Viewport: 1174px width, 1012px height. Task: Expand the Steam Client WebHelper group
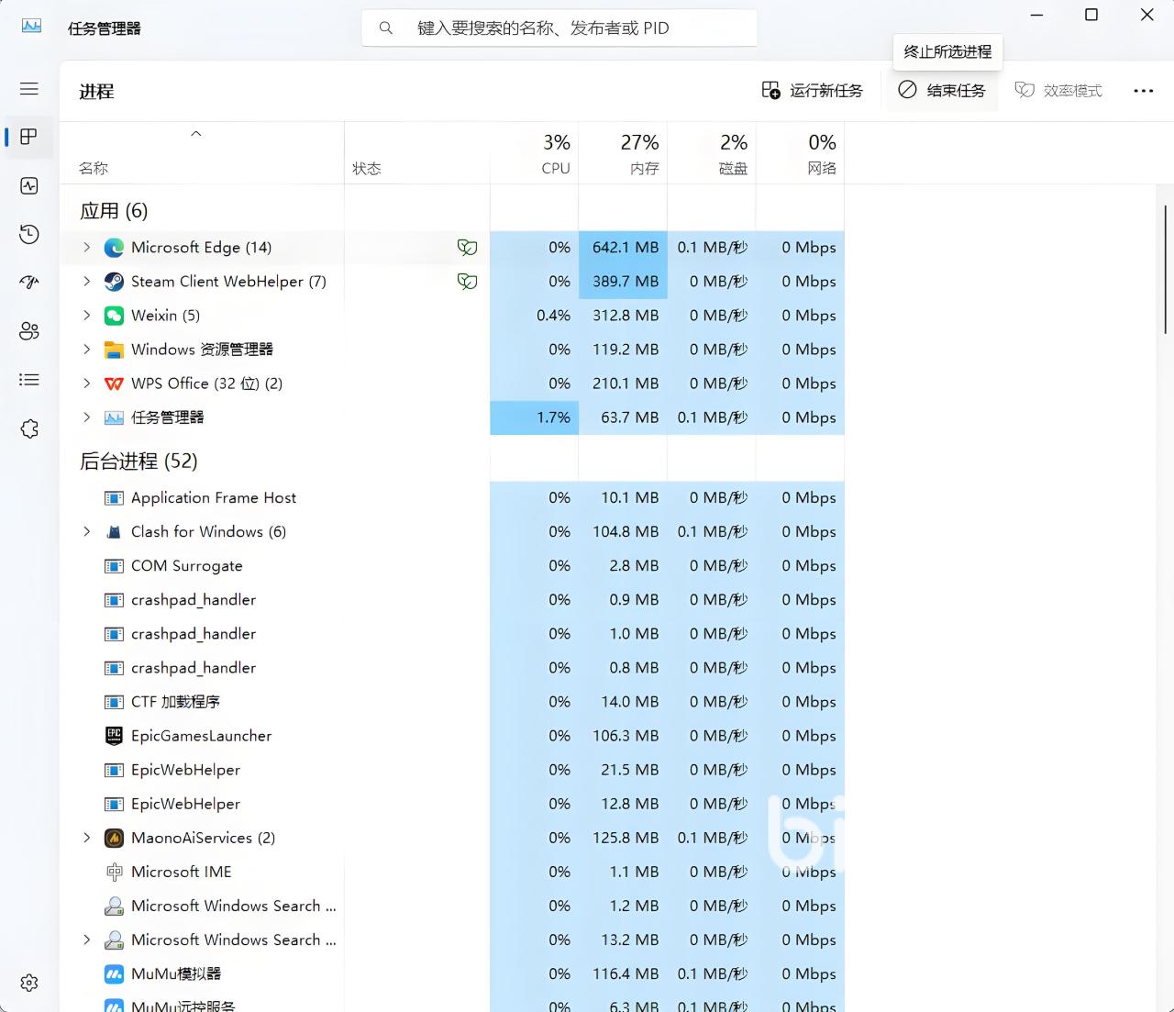[87, 282]
